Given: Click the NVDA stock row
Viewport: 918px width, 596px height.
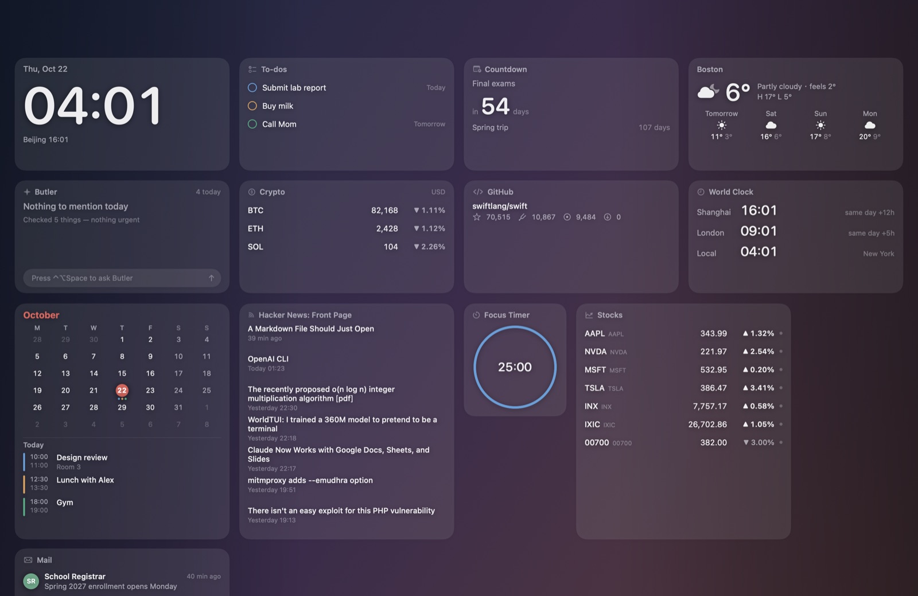Looking at the screenshot, I should 683,352.
